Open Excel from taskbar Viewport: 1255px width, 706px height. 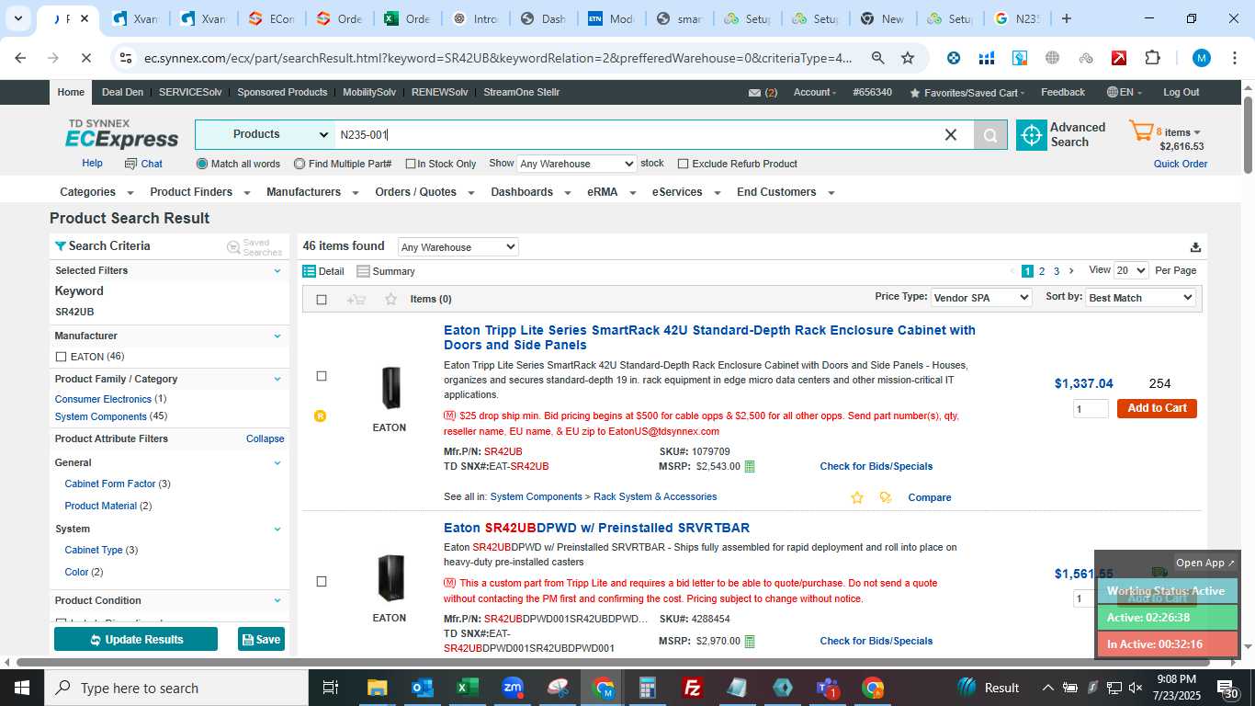(x=468, y=688)
